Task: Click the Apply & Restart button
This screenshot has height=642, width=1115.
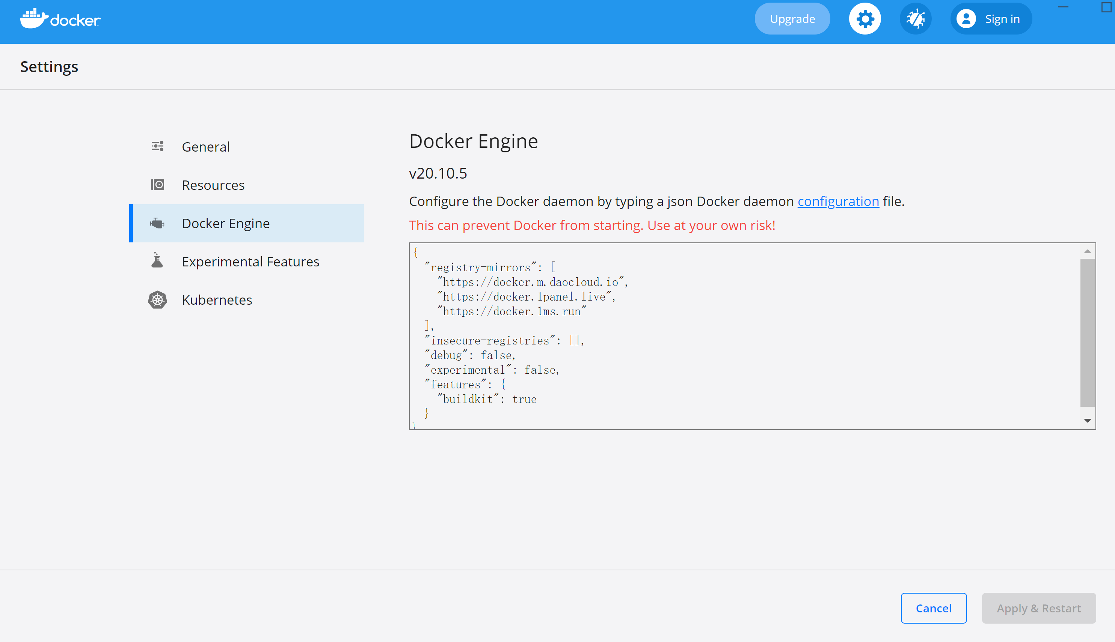Action: pos(1039,608)
